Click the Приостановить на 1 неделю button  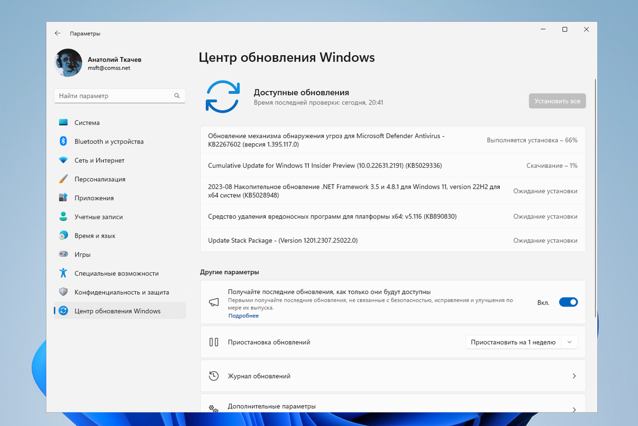[513, 342]
